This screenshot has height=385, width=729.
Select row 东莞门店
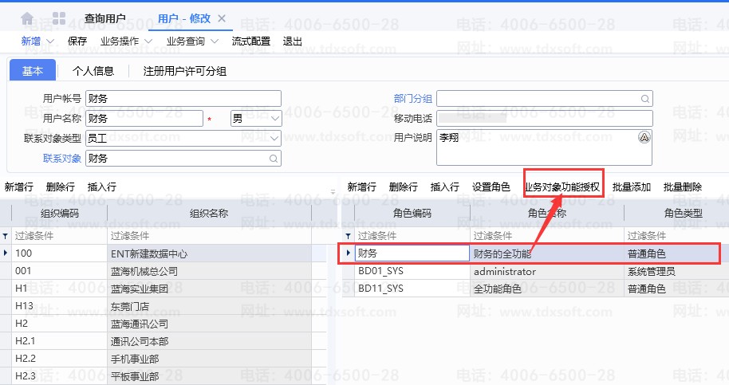pyautogui.click(x=163, y=306)
